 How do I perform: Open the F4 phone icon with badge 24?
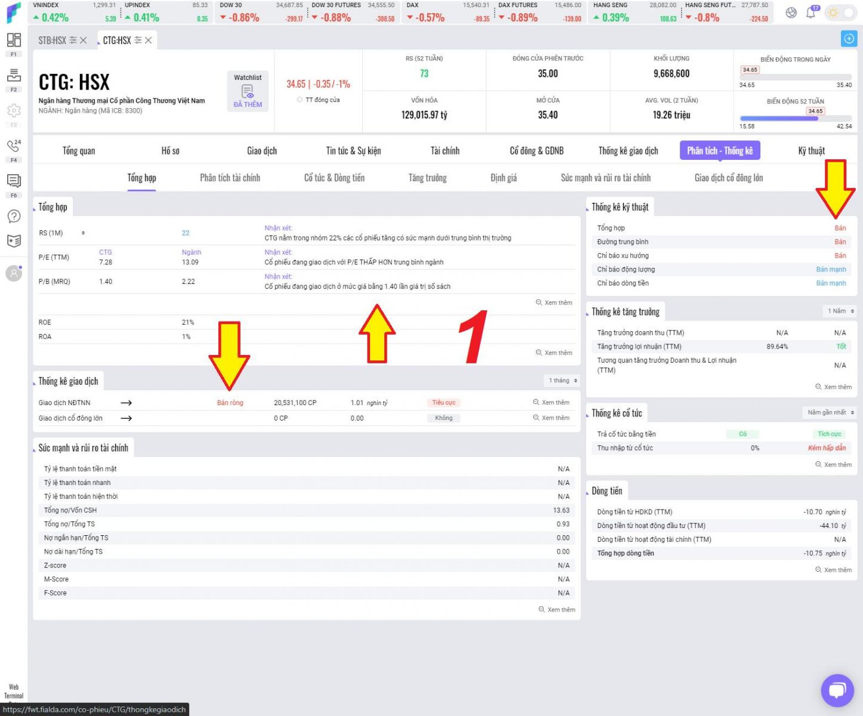pyautogui.click(x=14, y=146)
